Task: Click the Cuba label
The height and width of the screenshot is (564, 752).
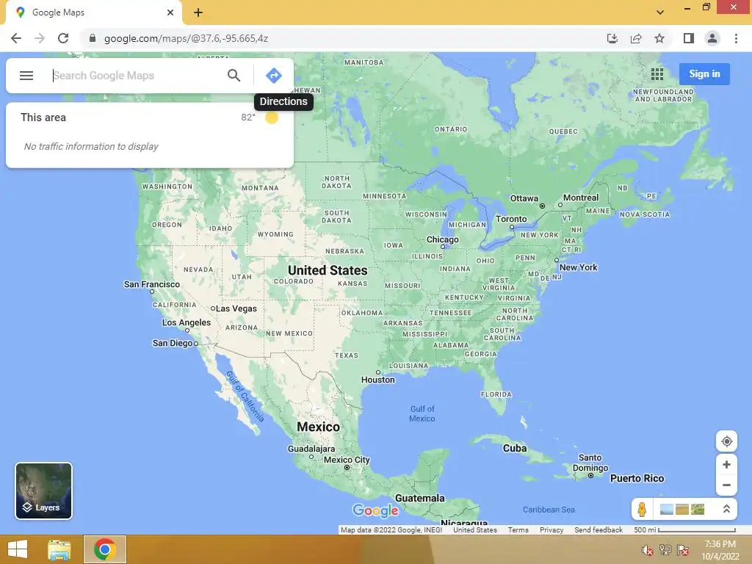Action: [x=515, y=448]
